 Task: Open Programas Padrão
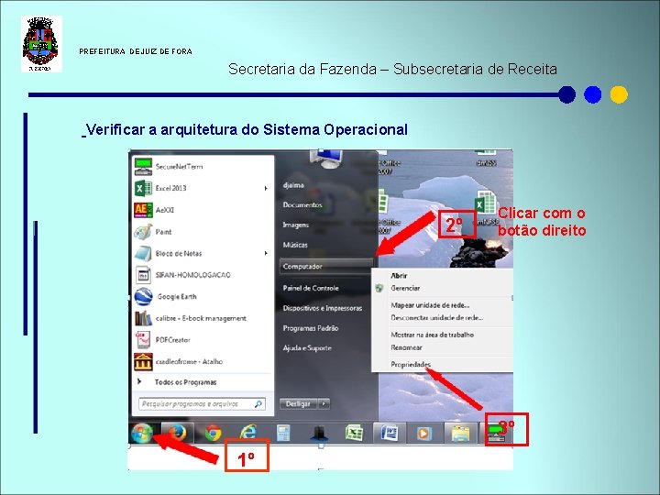click(311, 328)
